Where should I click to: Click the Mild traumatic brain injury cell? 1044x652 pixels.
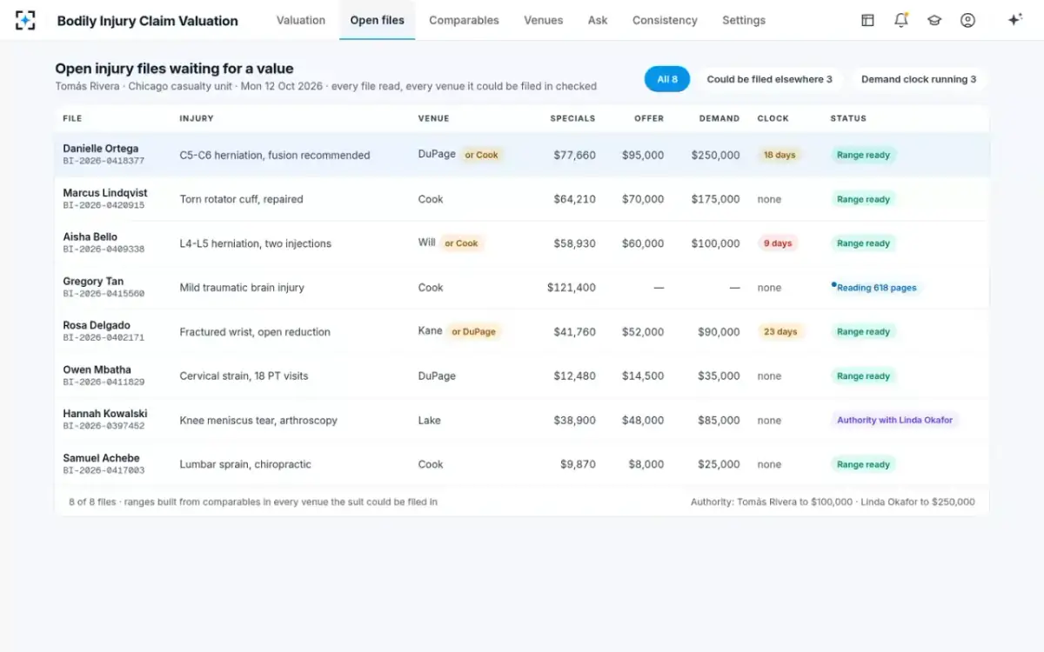(242, 288)
